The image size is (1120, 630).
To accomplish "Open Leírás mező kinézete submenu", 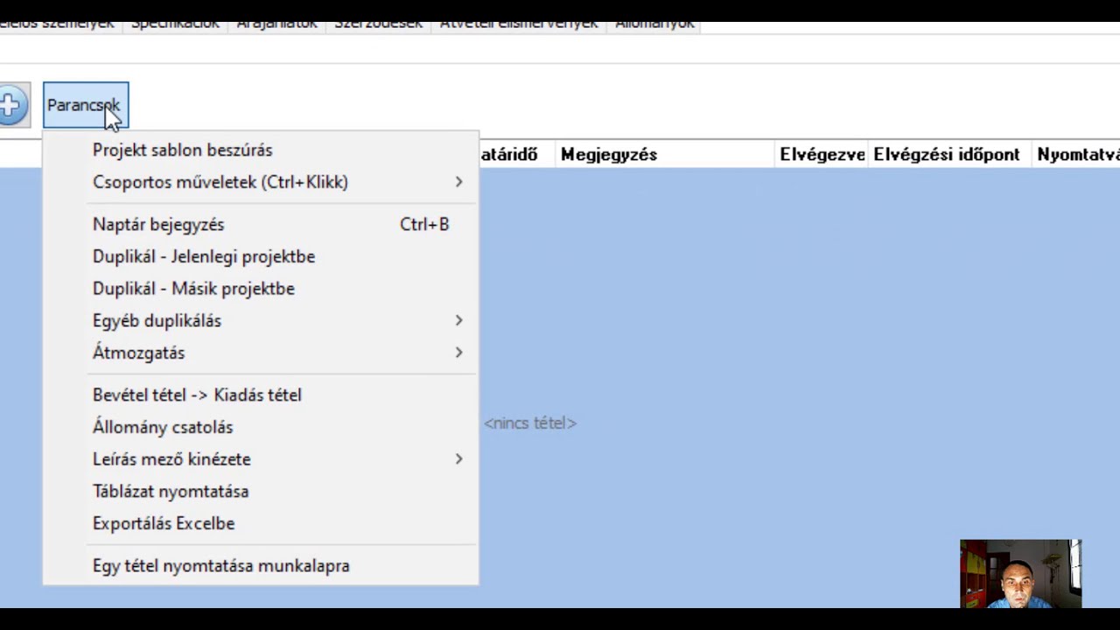I will 260,459.
